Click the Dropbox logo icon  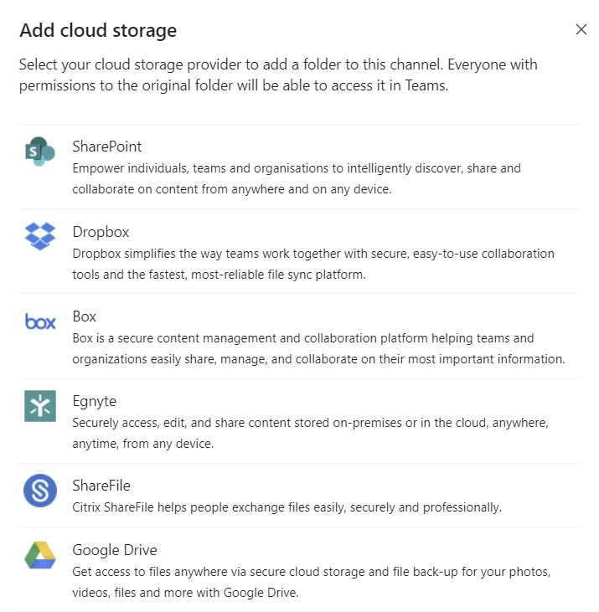[40, 236]
